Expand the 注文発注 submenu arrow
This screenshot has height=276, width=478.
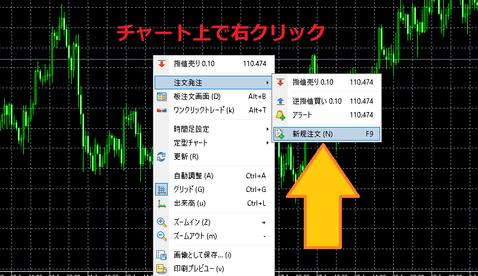pyautogui.click(x=267, y=82)
